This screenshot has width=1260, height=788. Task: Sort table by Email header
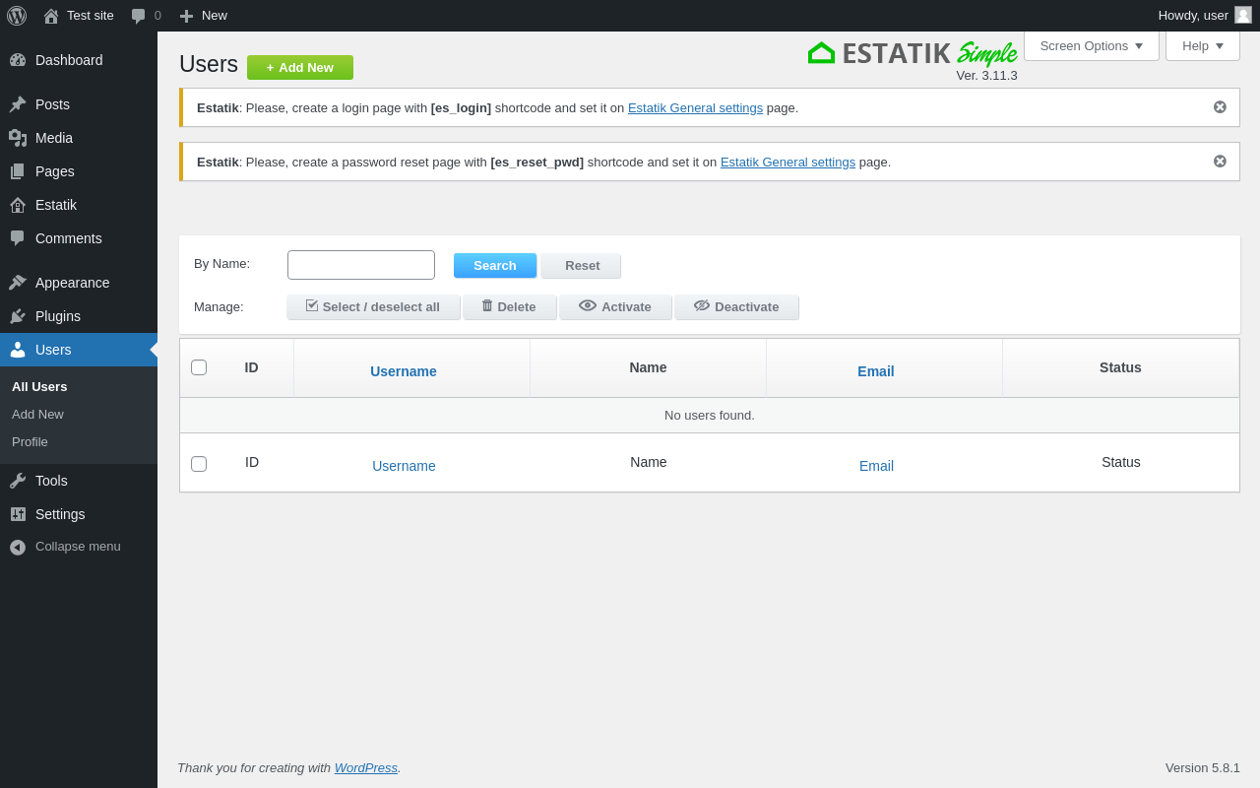[x=876, y=371]
